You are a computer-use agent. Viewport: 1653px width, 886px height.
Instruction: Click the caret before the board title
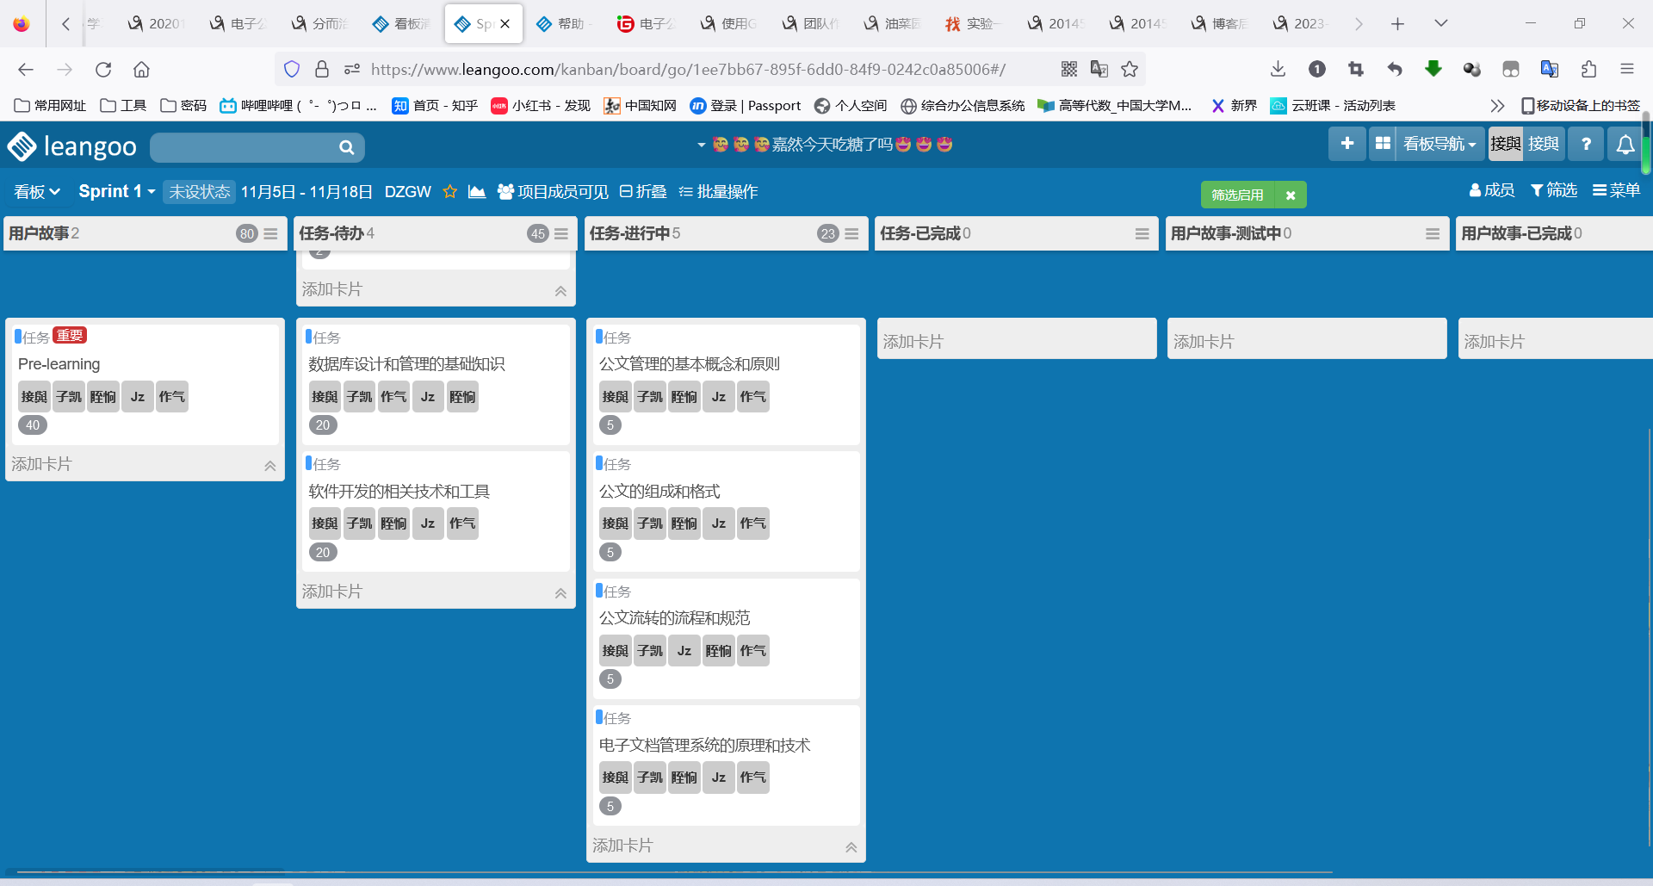[702, 145]
